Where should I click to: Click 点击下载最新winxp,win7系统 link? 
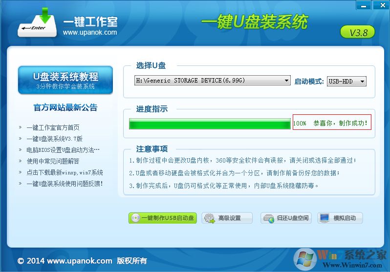click(x=65, y=172)
